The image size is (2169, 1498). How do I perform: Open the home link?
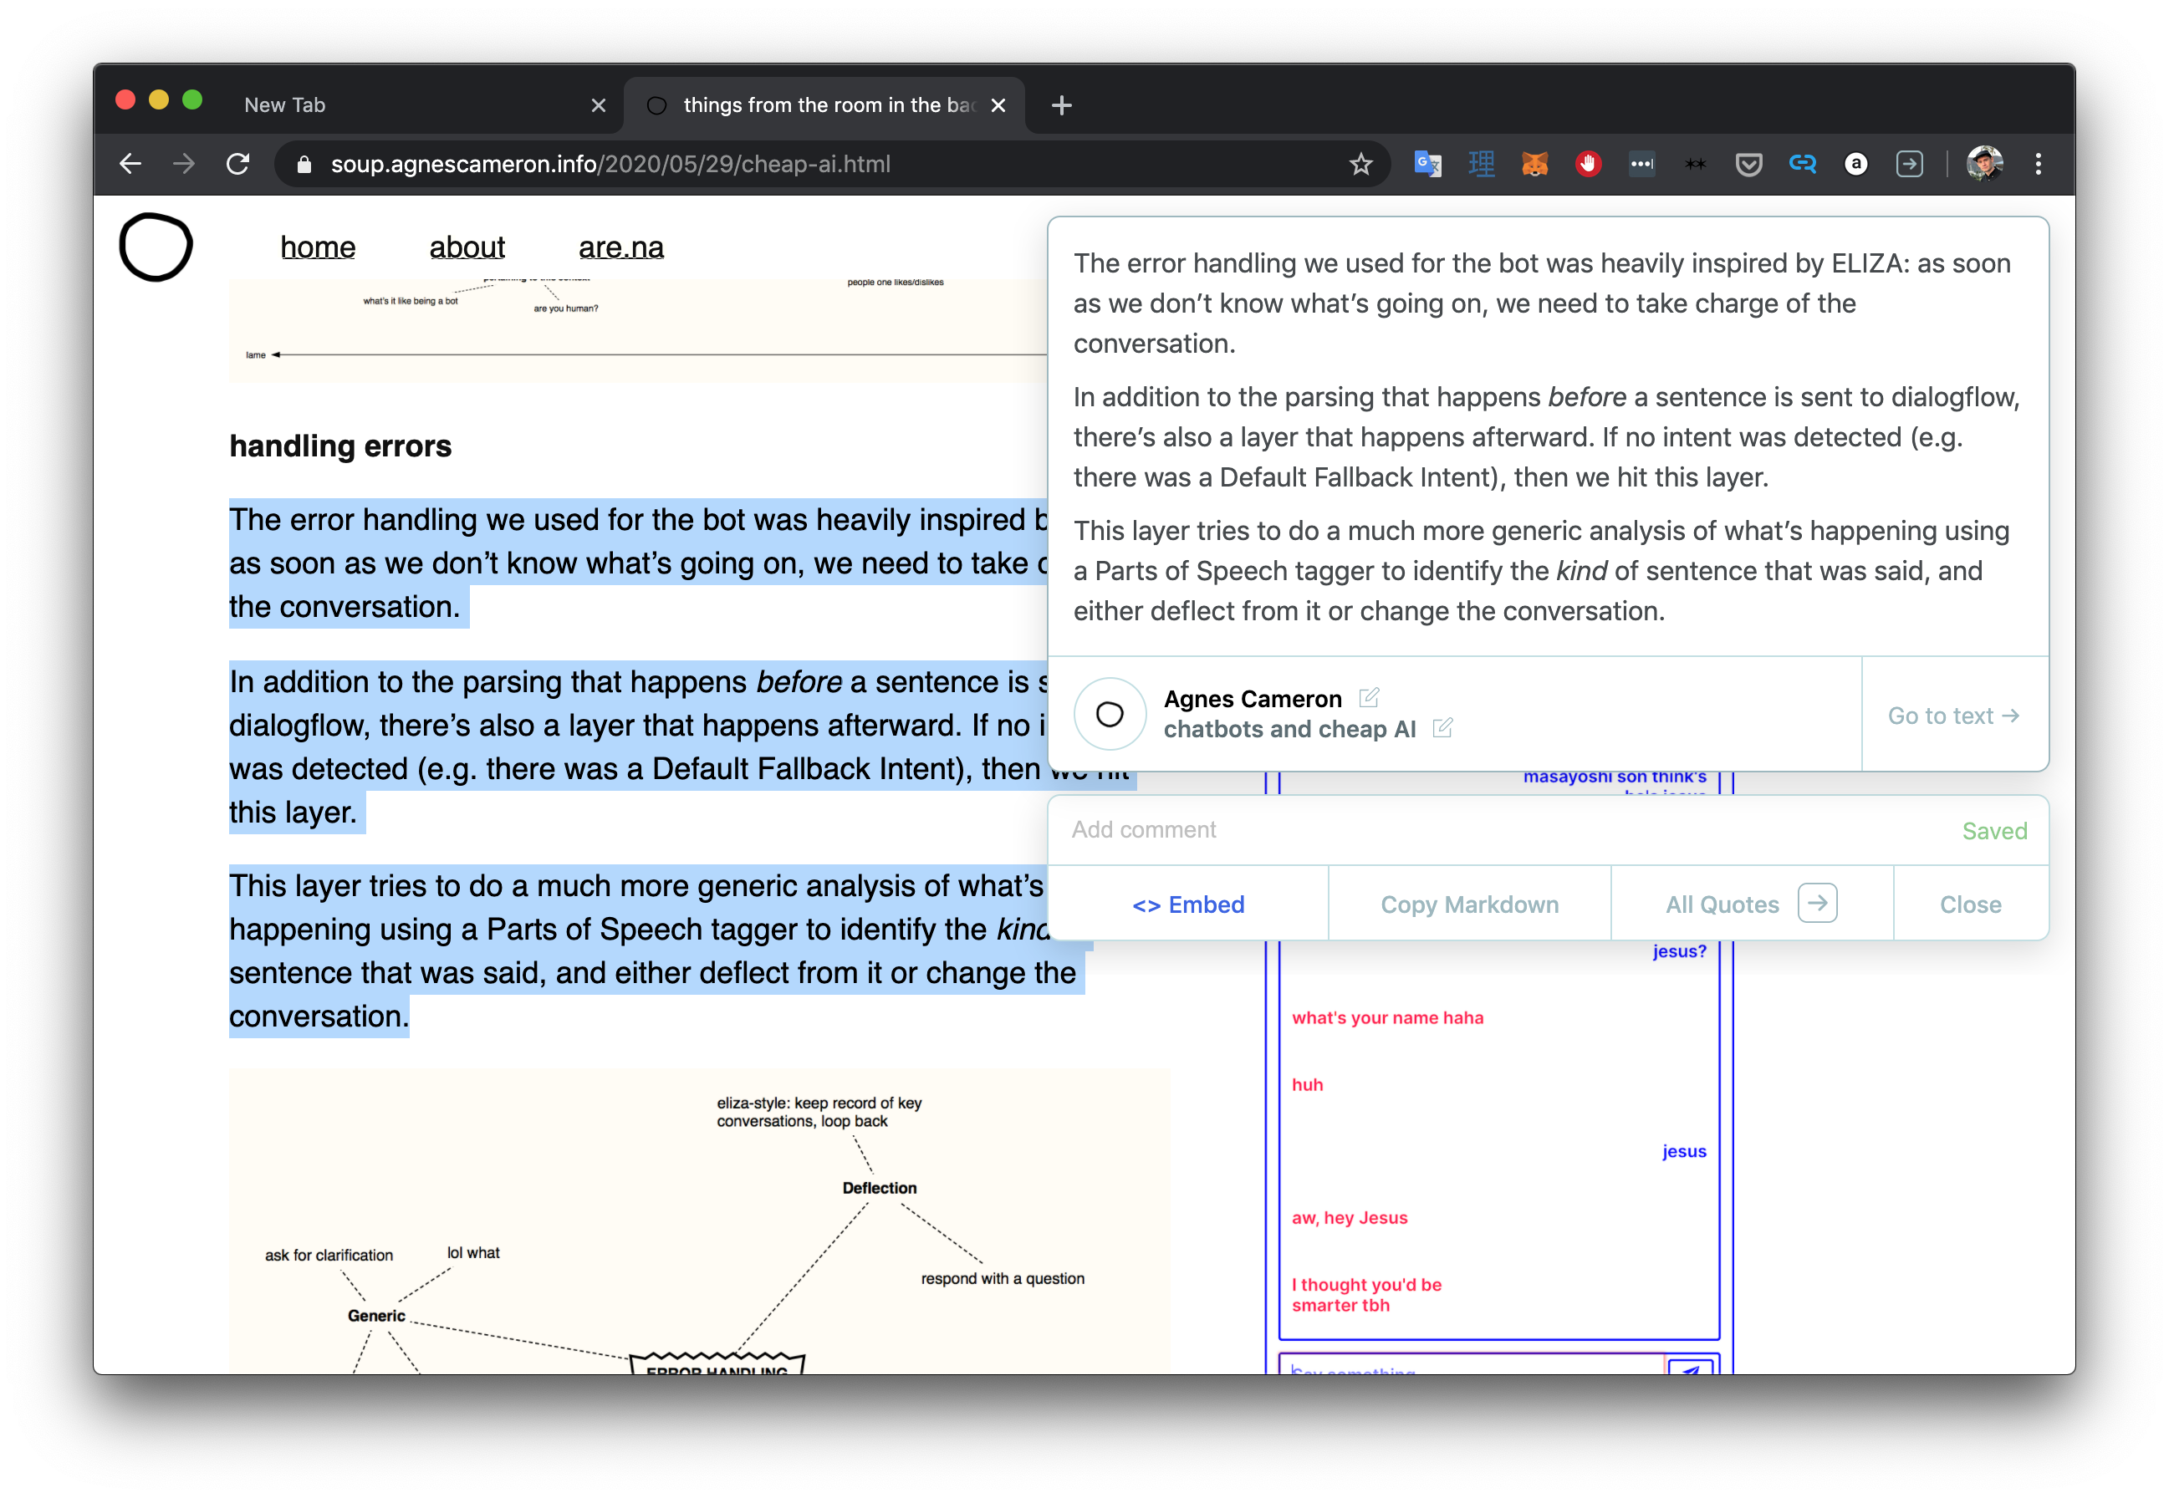pyautogui.click(x=319, y=247)
